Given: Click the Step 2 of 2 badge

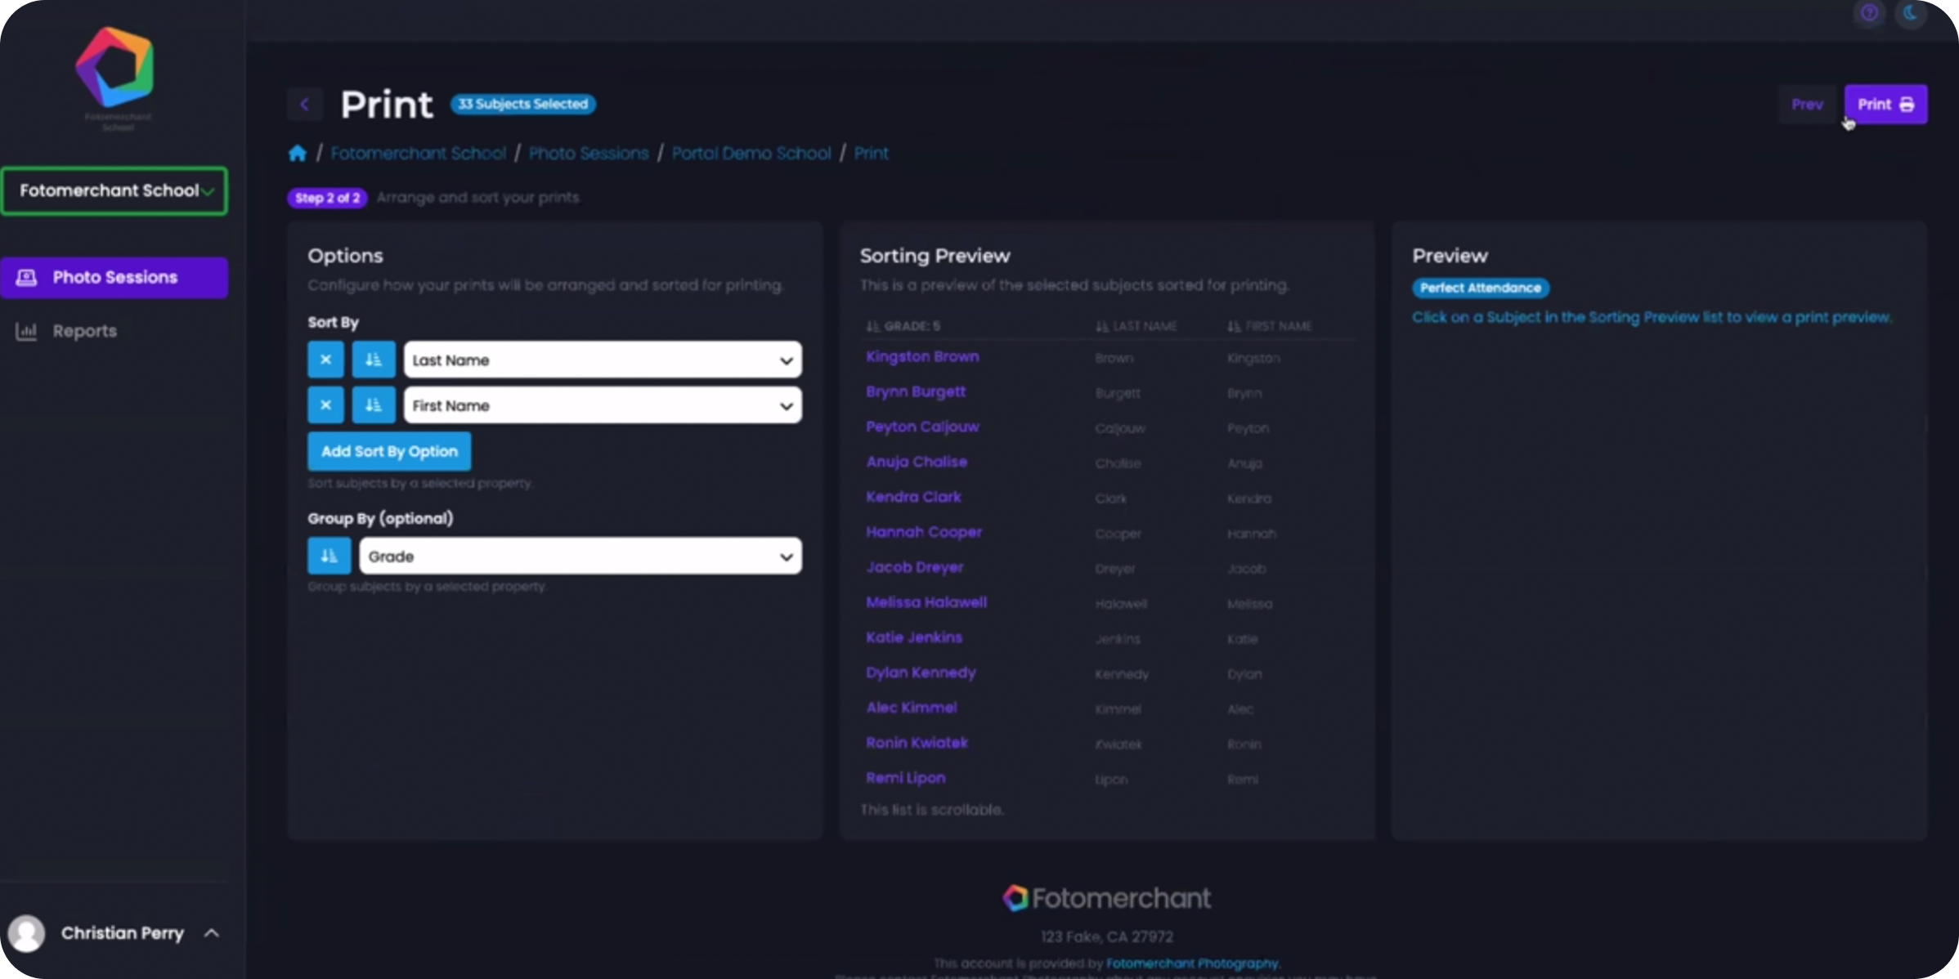Looking at the screenshot, I should click(x=327, y=199).
